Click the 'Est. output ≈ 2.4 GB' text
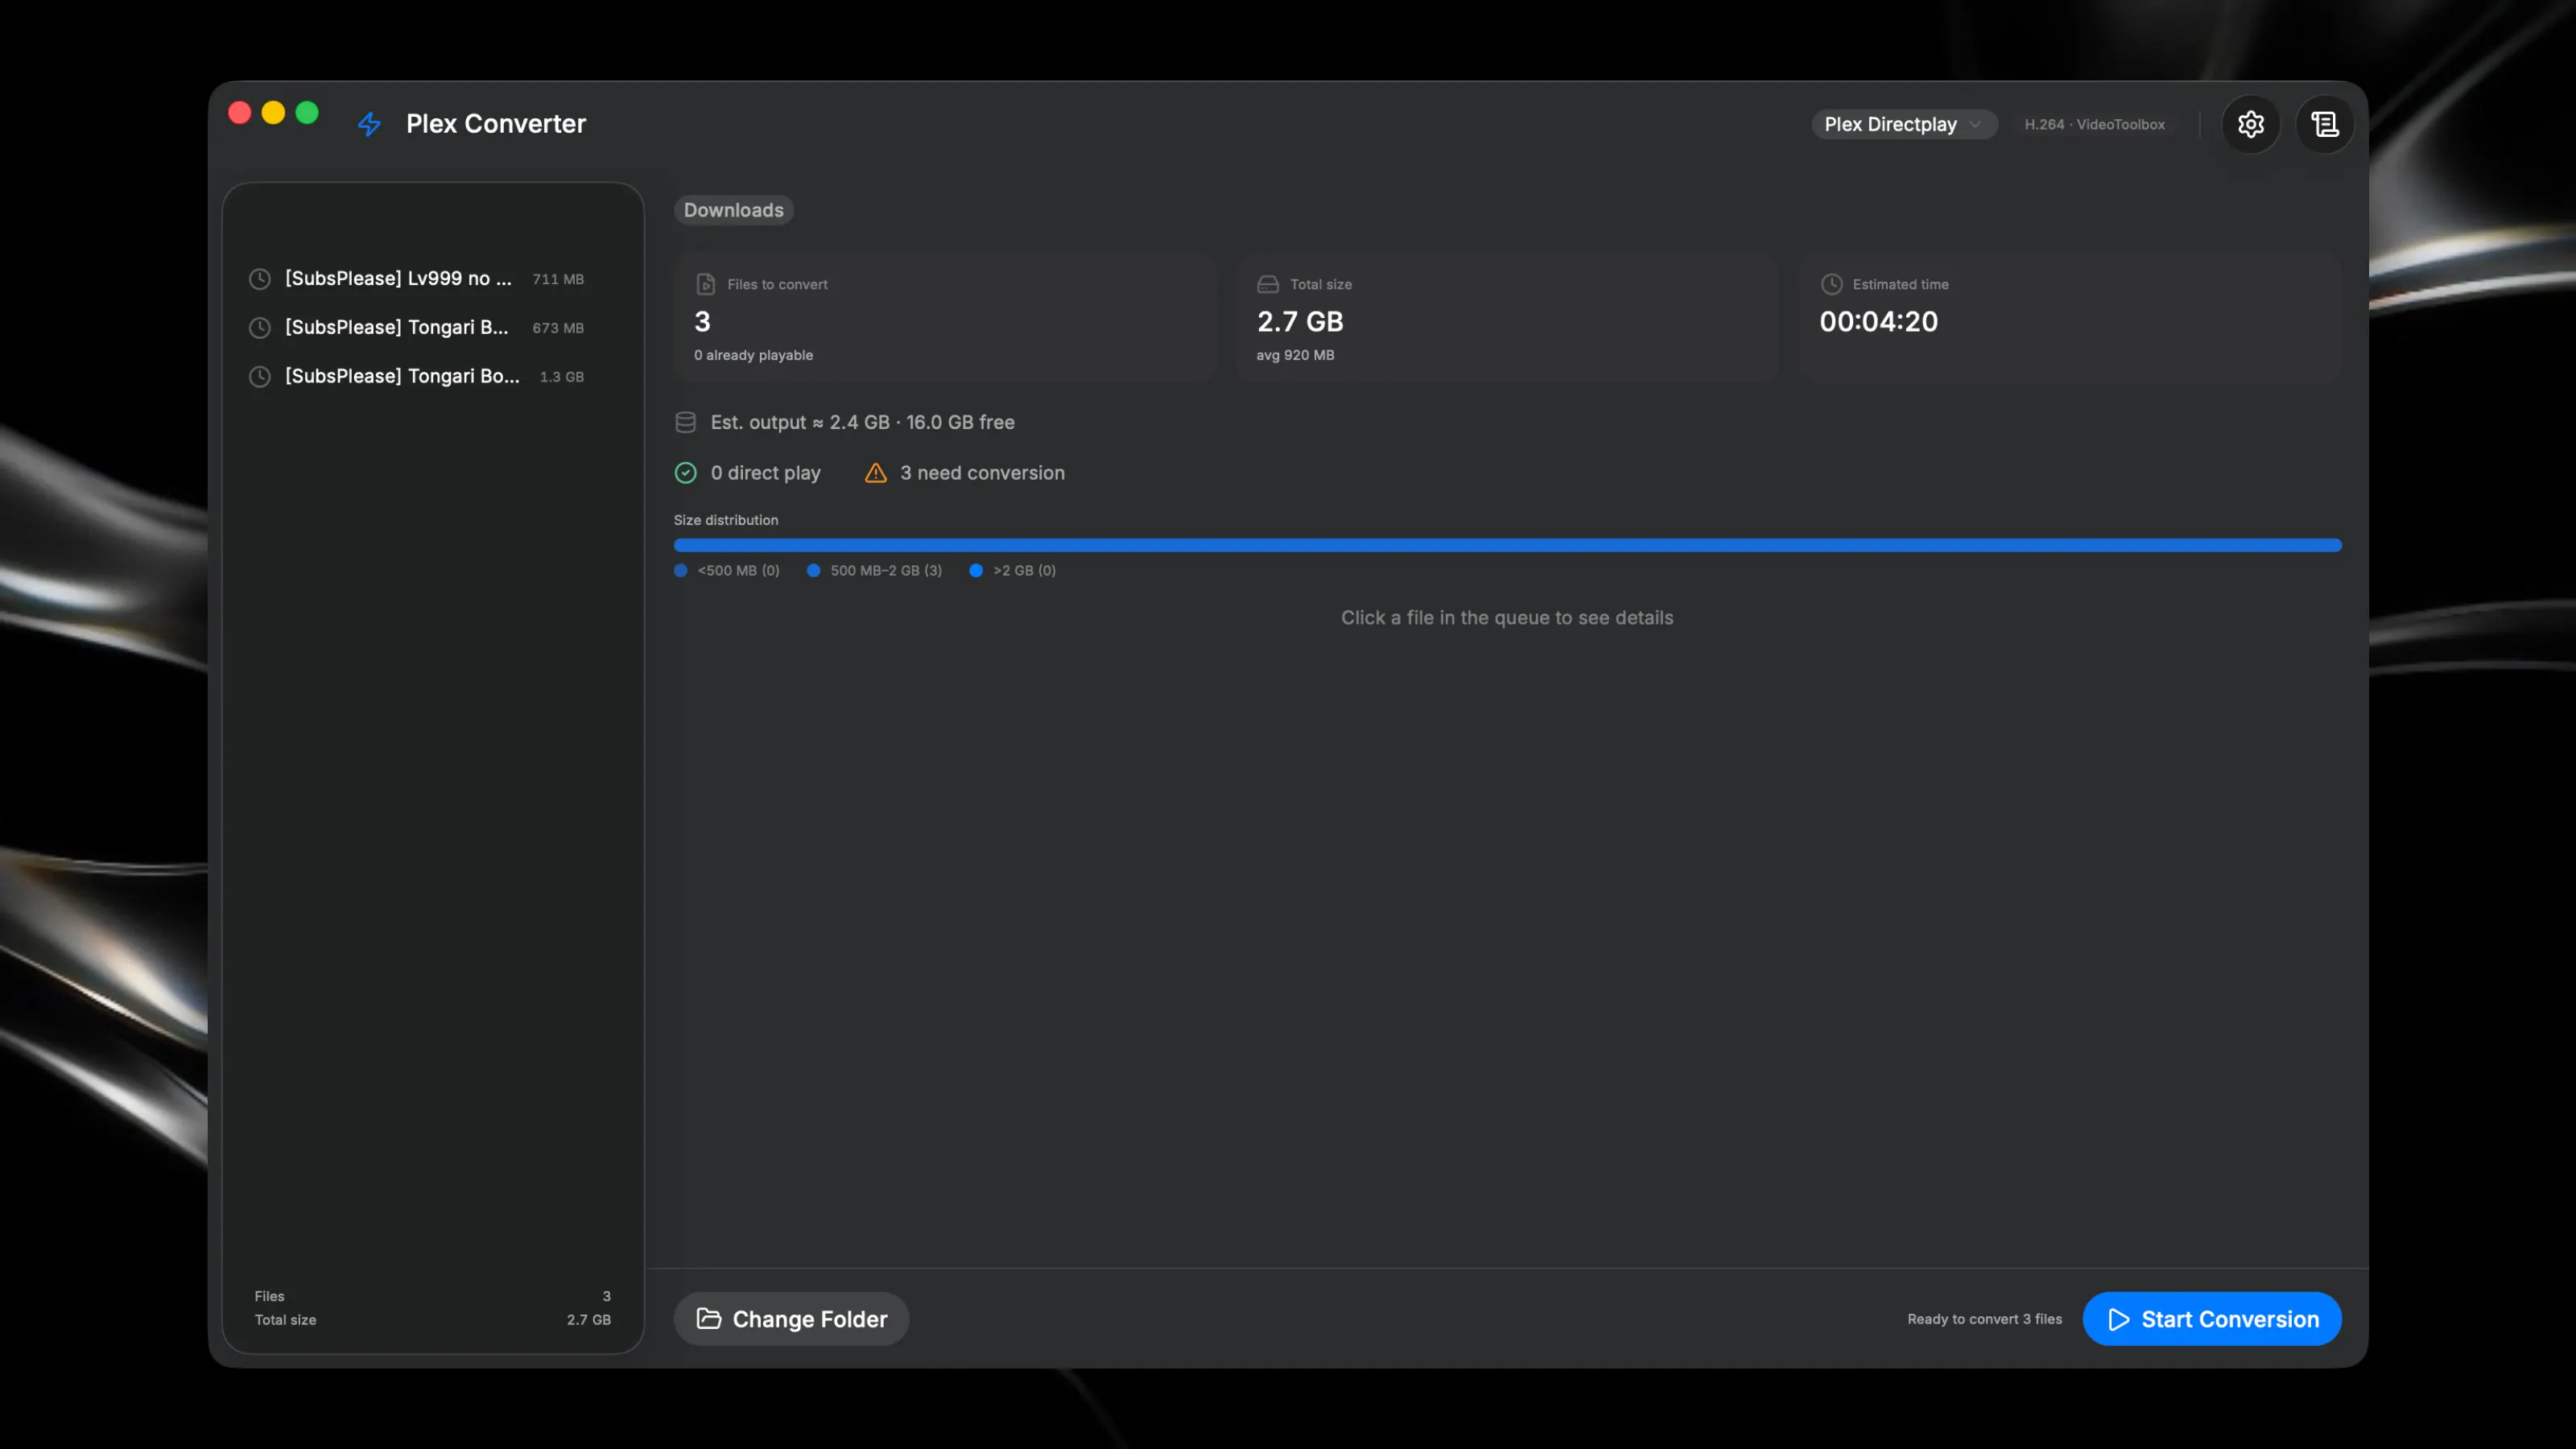 (x=799, y=422)
